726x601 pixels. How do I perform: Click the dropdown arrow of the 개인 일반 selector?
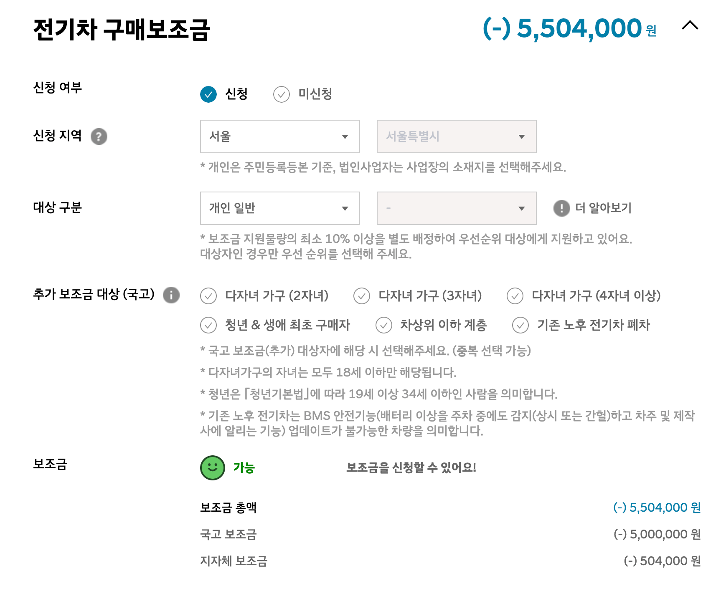(x=345, y=208)
